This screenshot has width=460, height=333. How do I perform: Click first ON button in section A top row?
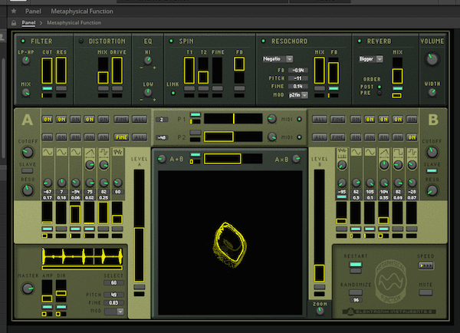(48, 119)
